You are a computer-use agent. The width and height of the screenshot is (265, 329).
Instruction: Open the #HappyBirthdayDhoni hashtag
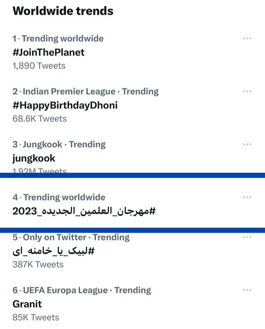click(x=65, y=105)
